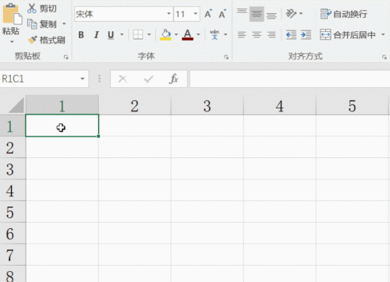Toggle Bold formatting
This screenshot has width=390, height=282.
[x=81, y=34]
